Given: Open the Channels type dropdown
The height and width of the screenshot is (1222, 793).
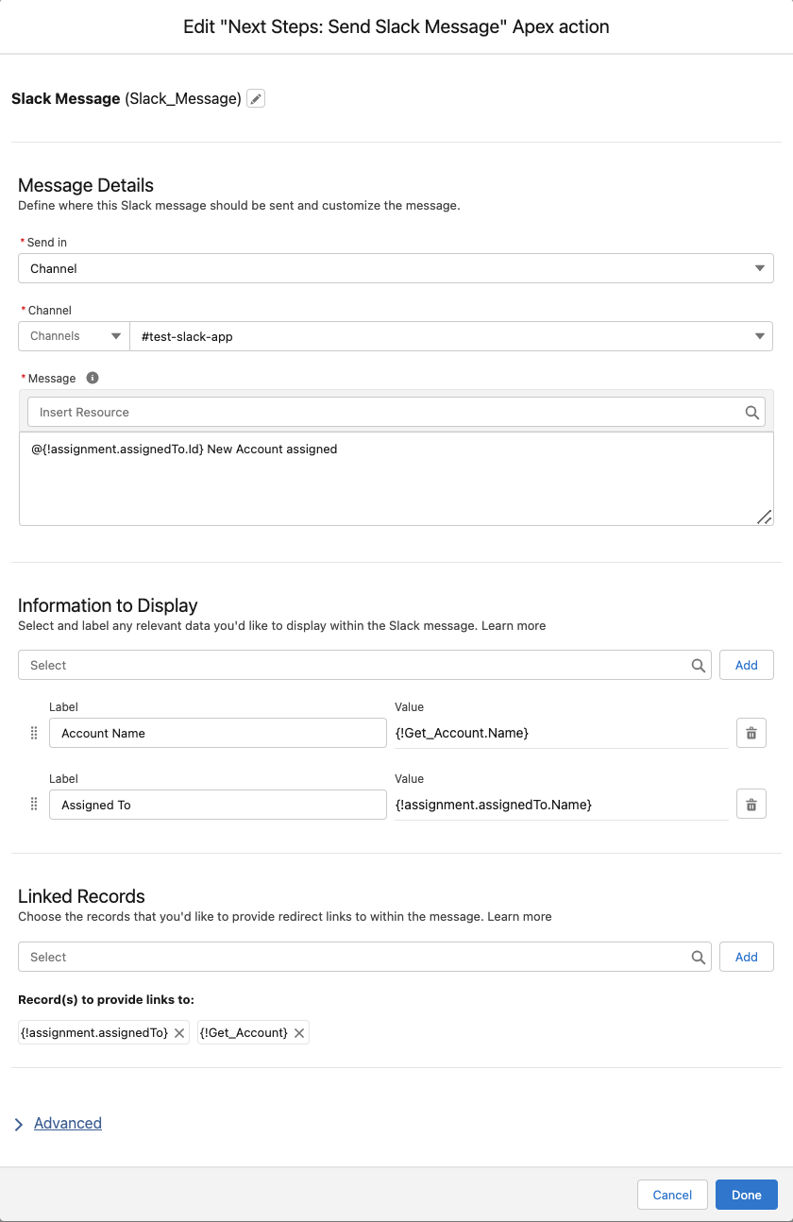Looking at the screenshot, I should coord(74,336).
